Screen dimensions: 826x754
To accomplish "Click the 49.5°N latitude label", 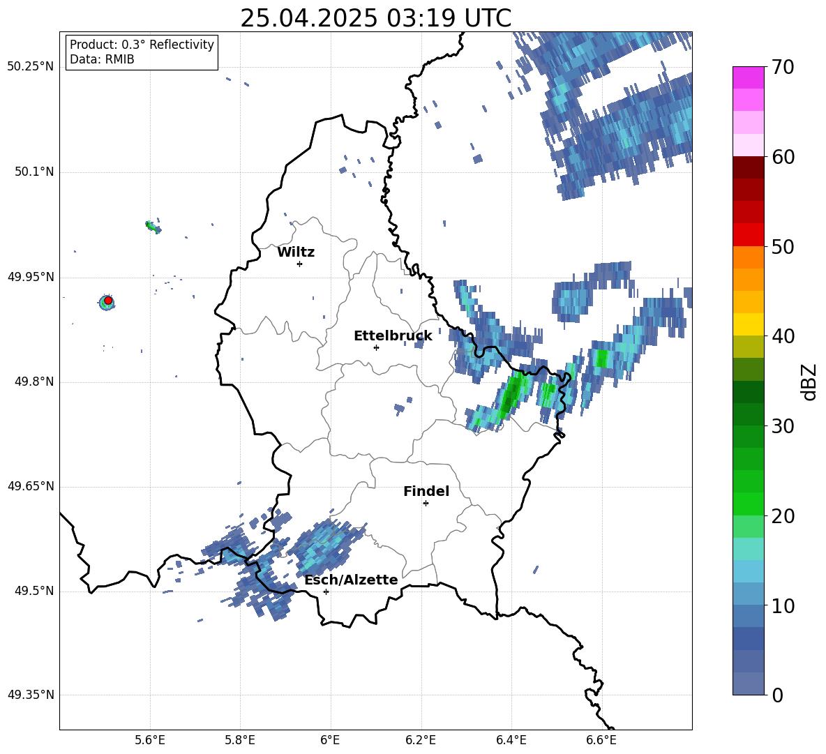I will [x=33, y=591].
